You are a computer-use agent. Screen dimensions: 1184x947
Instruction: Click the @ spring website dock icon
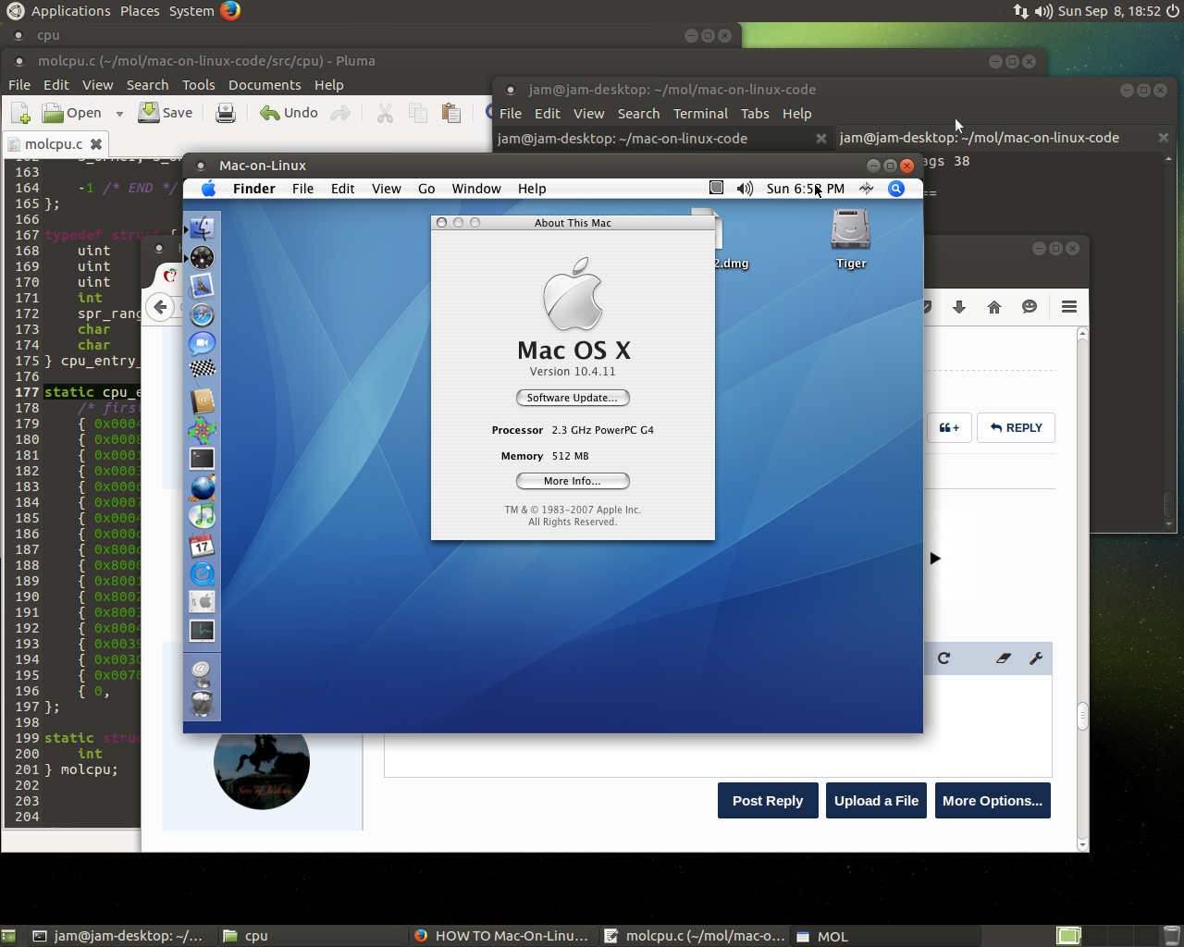tap(203, 672)
